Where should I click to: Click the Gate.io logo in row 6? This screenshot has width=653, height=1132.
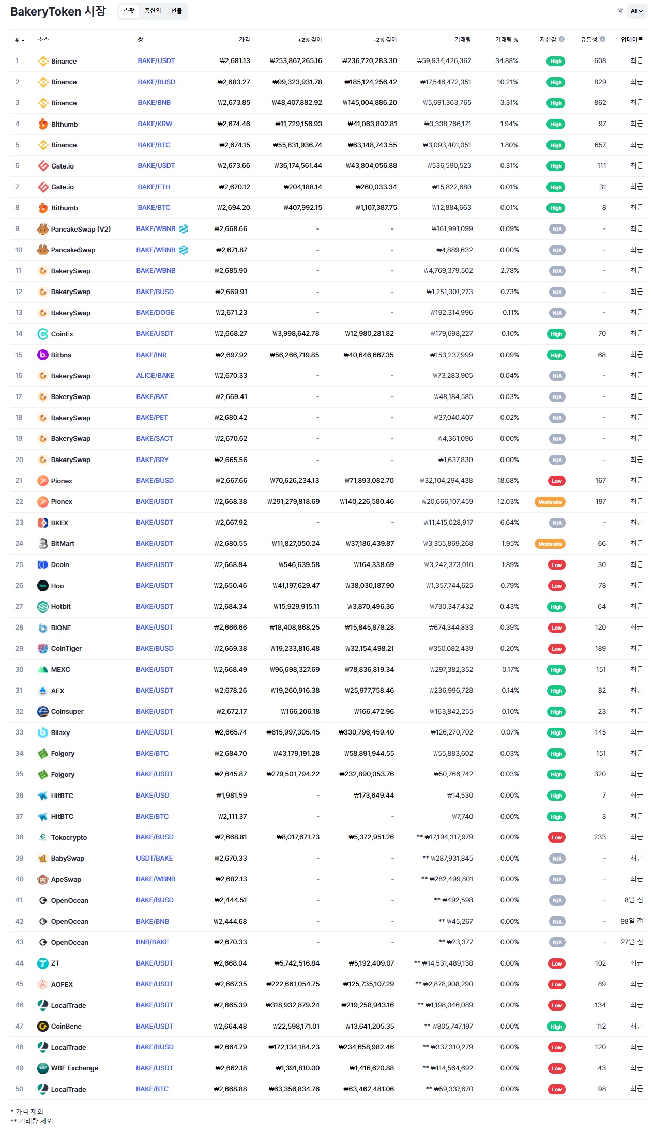[43, 166]
